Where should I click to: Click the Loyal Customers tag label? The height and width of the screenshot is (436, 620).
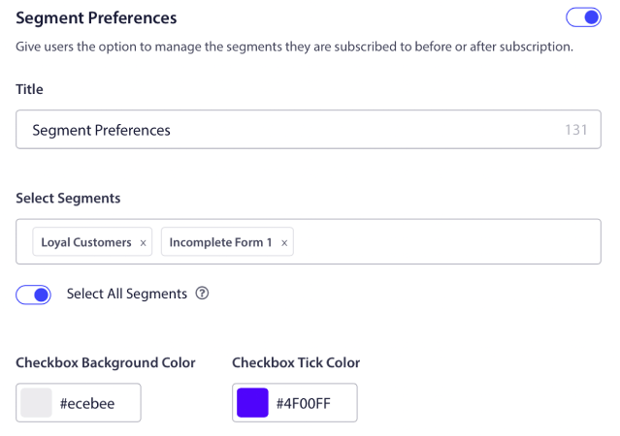[86, 242]
